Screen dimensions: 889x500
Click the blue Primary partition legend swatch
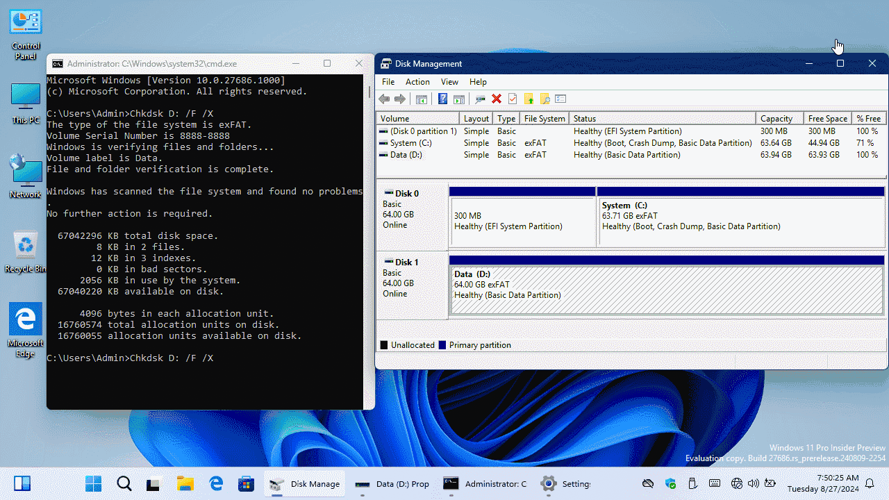tap(442, 345)
